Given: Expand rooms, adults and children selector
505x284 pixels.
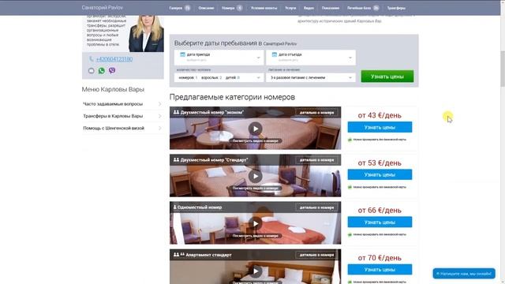Looking at the screenshot, I should 219,77.
